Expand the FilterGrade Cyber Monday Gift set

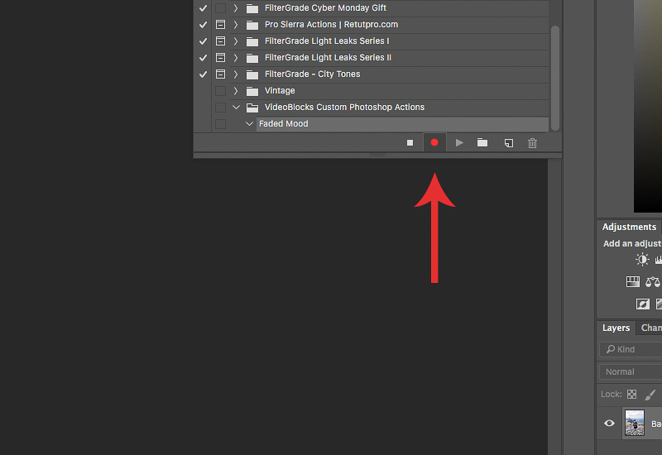(x=236, y=8)
